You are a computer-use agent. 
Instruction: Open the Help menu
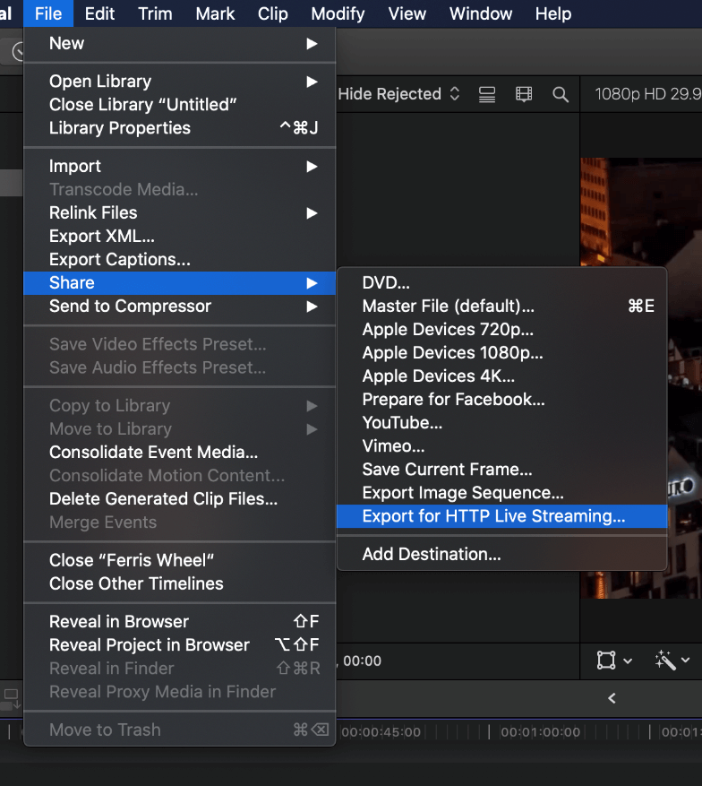[552, 13]
